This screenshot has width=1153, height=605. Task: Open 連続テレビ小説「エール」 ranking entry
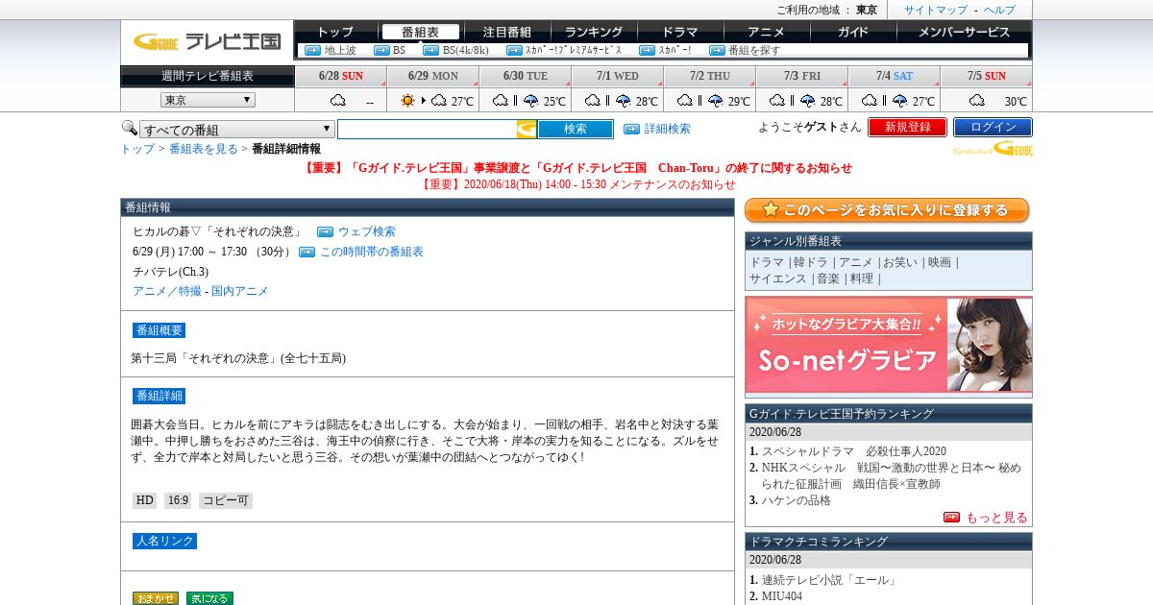(x=829, y=580)
